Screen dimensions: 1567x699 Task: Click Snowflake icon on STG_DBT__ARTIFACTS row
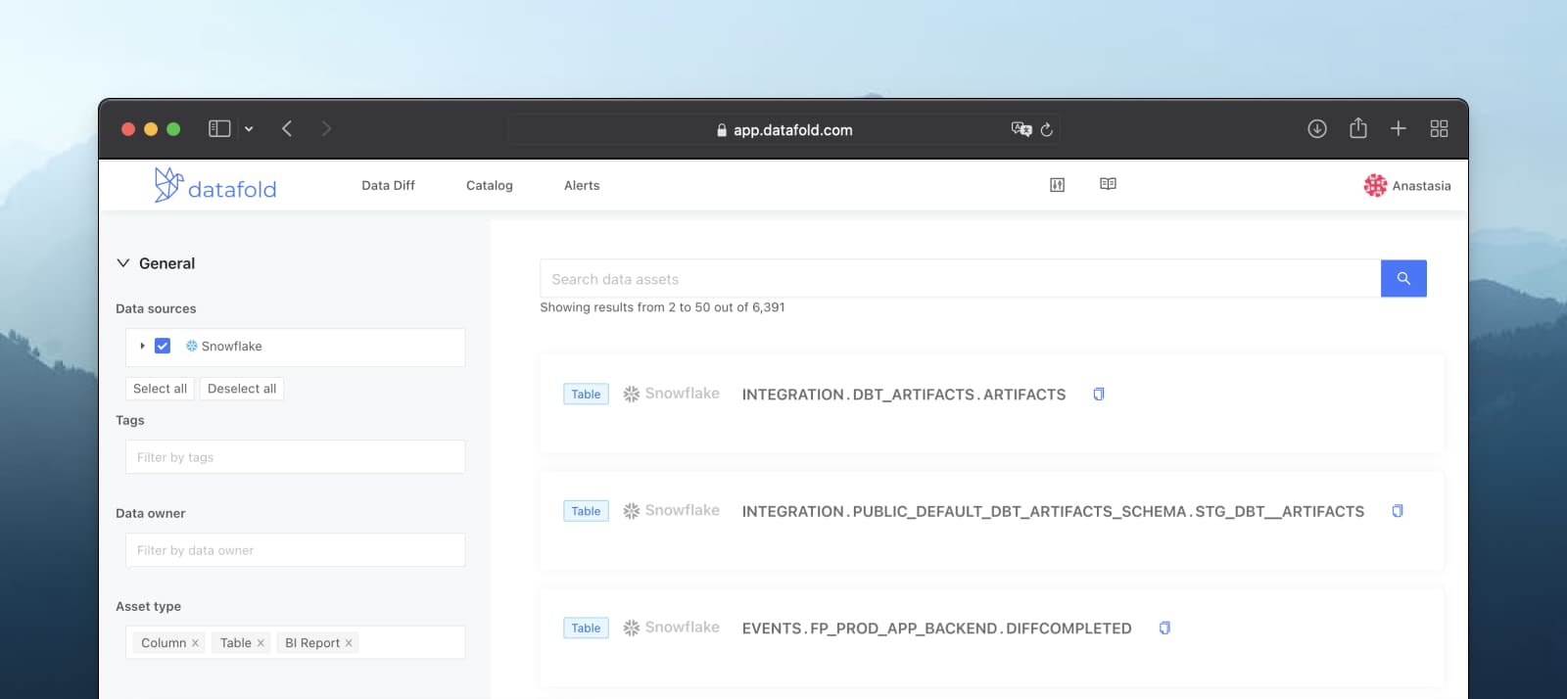click(x=632, y=511)
